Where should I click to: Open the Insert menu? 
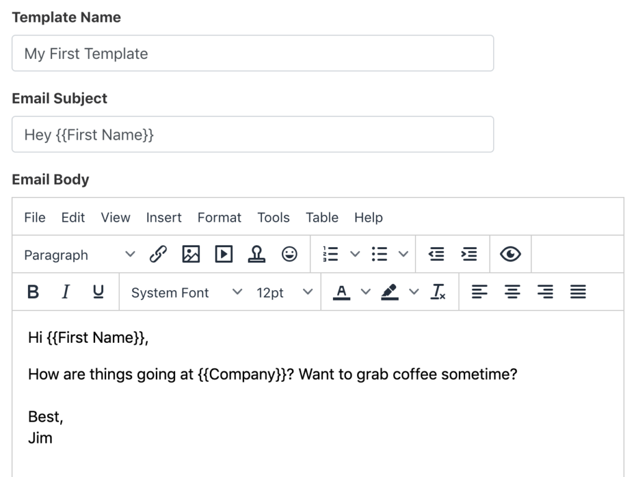(x=164, y=217)
